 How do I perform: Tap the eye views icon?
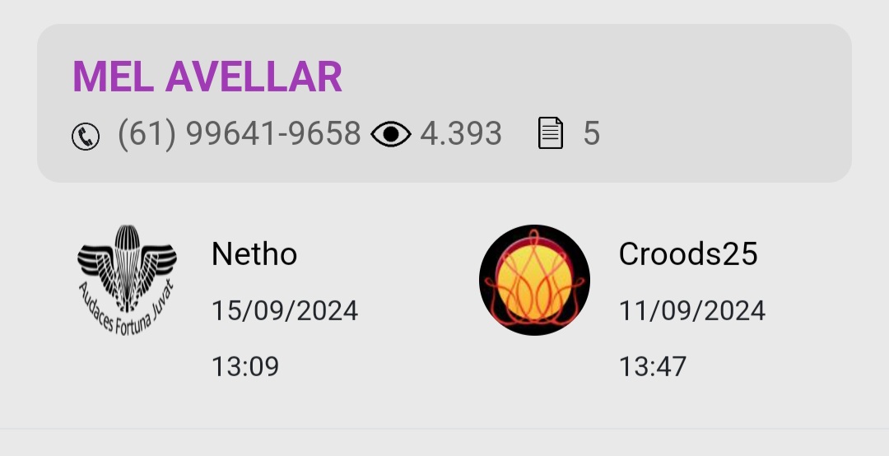coord(391,134)
